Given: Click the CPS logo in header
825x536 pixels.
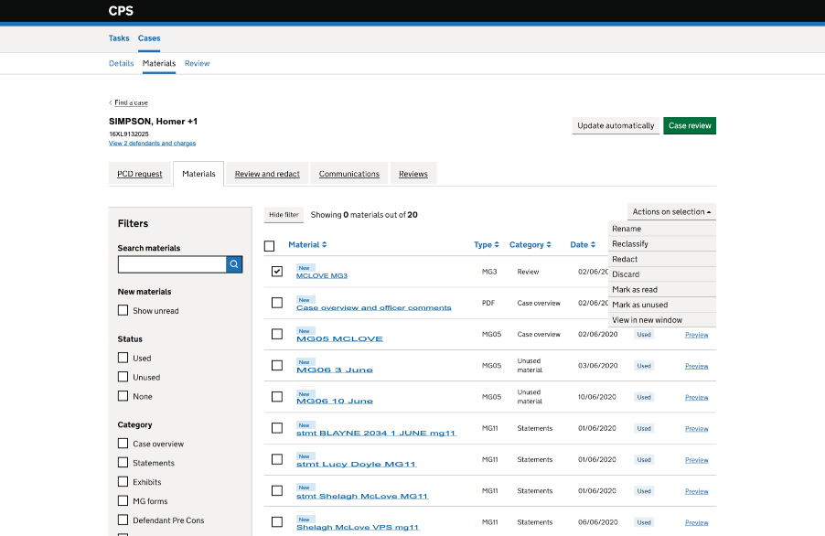Looking at the screenshot, I should tap(121, 11).
